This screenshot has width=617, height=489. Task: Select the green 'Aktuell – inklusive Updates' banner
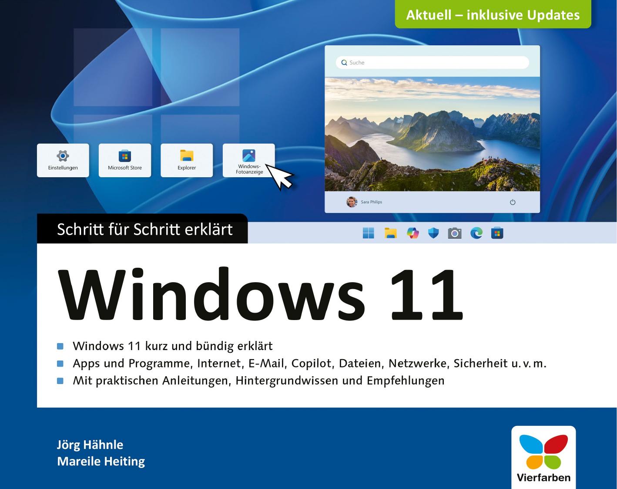pyautogui.click(x=493, y=14)
